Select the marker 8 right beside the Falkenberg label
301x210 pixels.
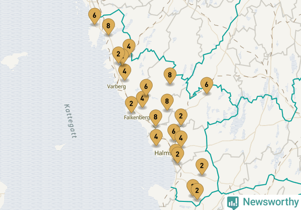point(156,117)
